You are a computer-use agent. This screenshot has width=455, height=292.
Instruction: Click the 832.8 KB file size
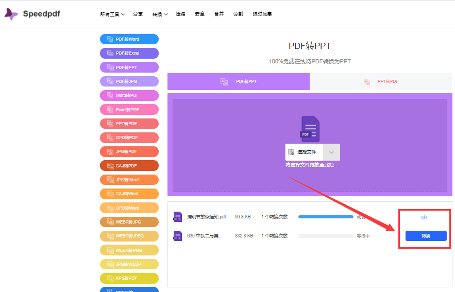244,236
